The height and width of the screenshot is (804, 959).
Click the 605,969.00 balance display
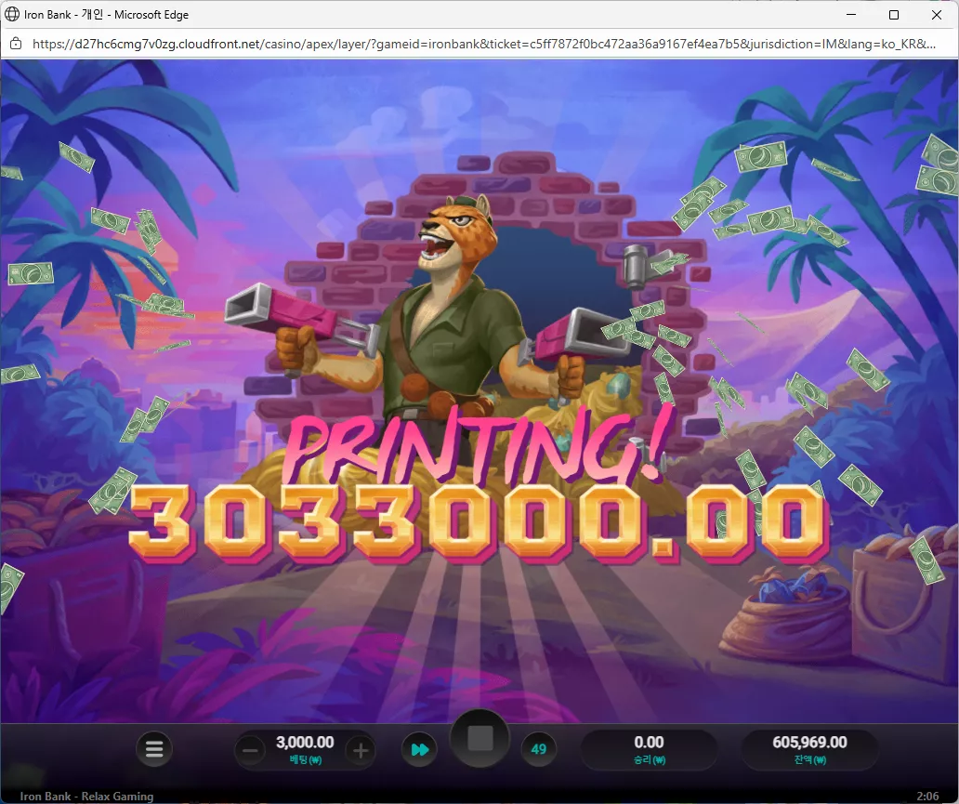tap(809, 743)
